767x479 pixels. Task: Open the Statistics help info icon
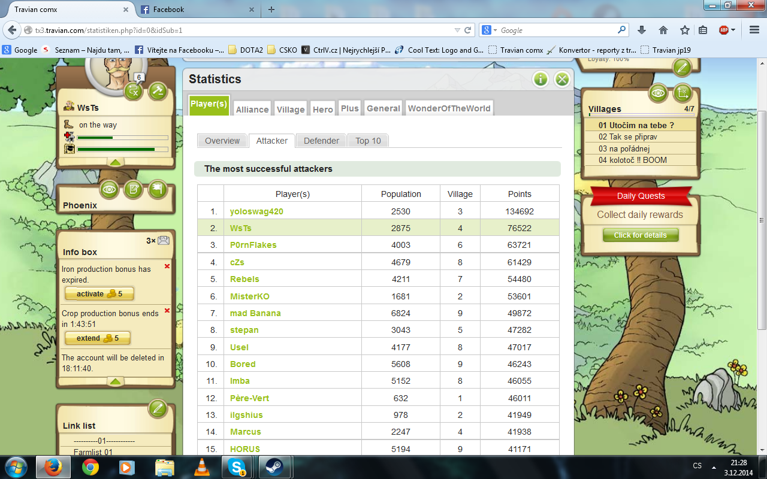pyautogui.click(x=540, y=79)
